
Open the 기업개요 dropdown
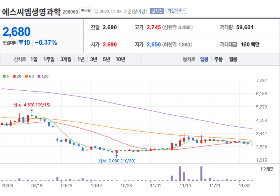[176, 11]
